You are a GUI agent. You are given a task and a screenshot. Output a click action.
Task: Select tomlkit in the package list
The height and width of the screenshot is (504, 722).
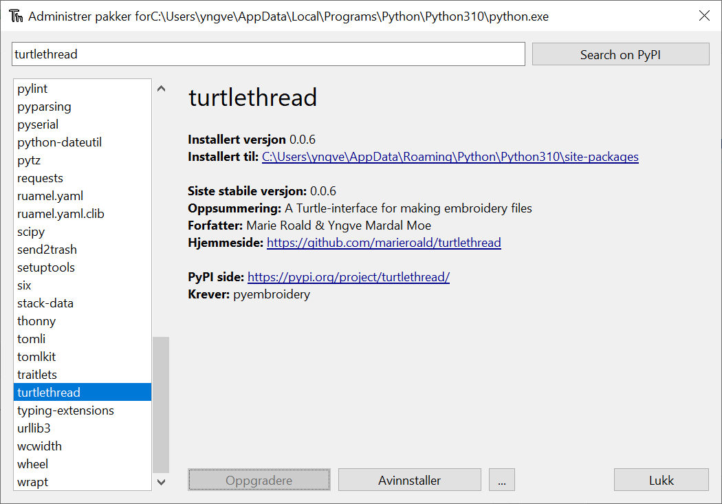(x=83, y=357)
